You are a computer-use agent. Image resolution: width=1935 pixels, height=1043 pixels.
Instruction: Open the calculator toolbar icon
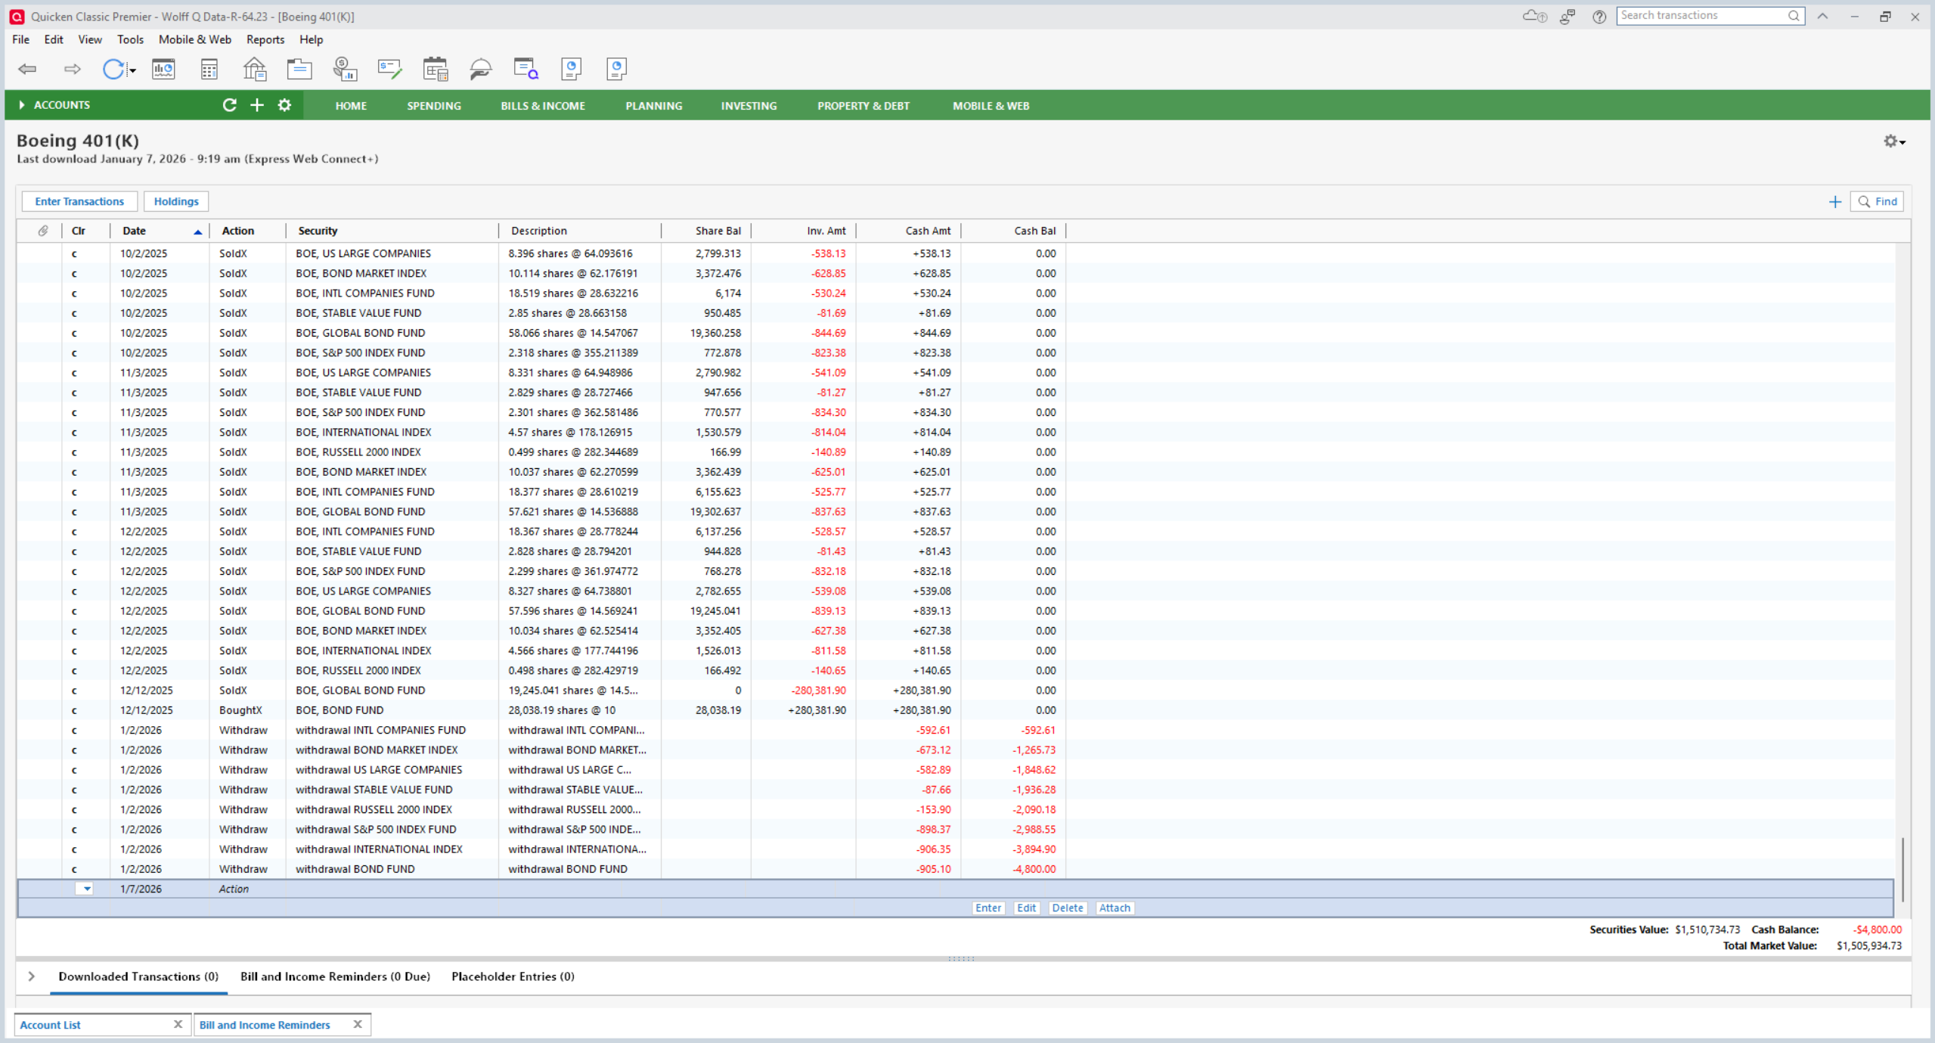tap(209, 69)
